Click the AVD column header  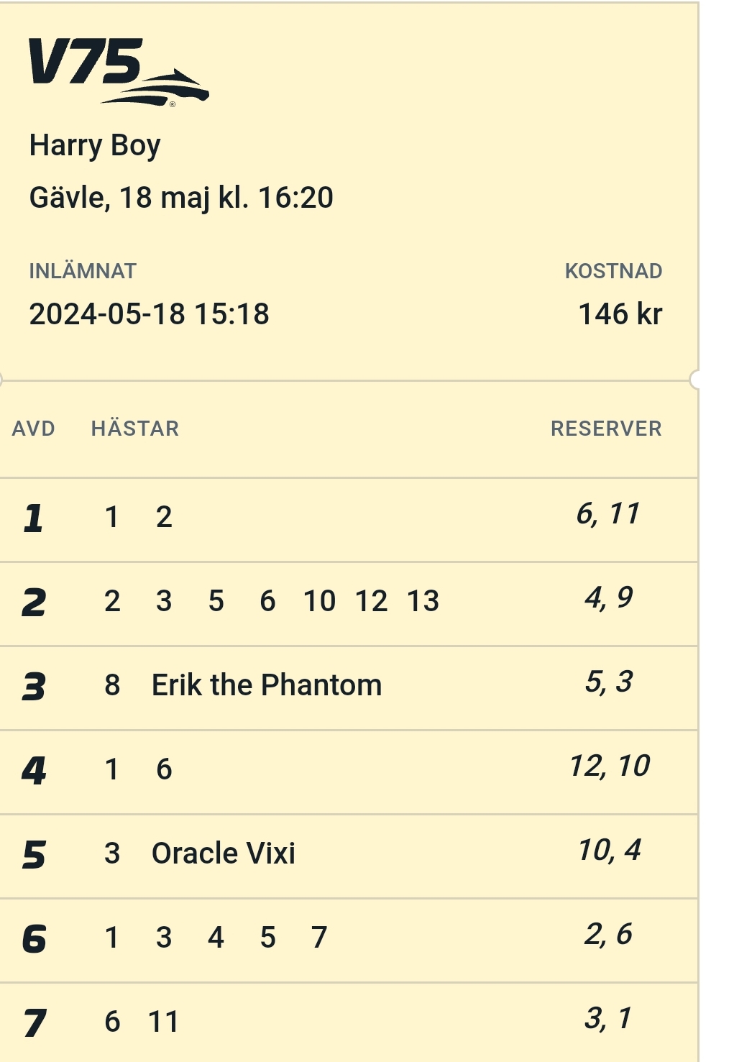point(34,429)
